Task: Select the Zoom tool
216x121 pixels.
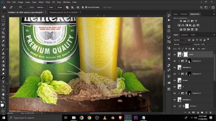Action: [3, 98]
